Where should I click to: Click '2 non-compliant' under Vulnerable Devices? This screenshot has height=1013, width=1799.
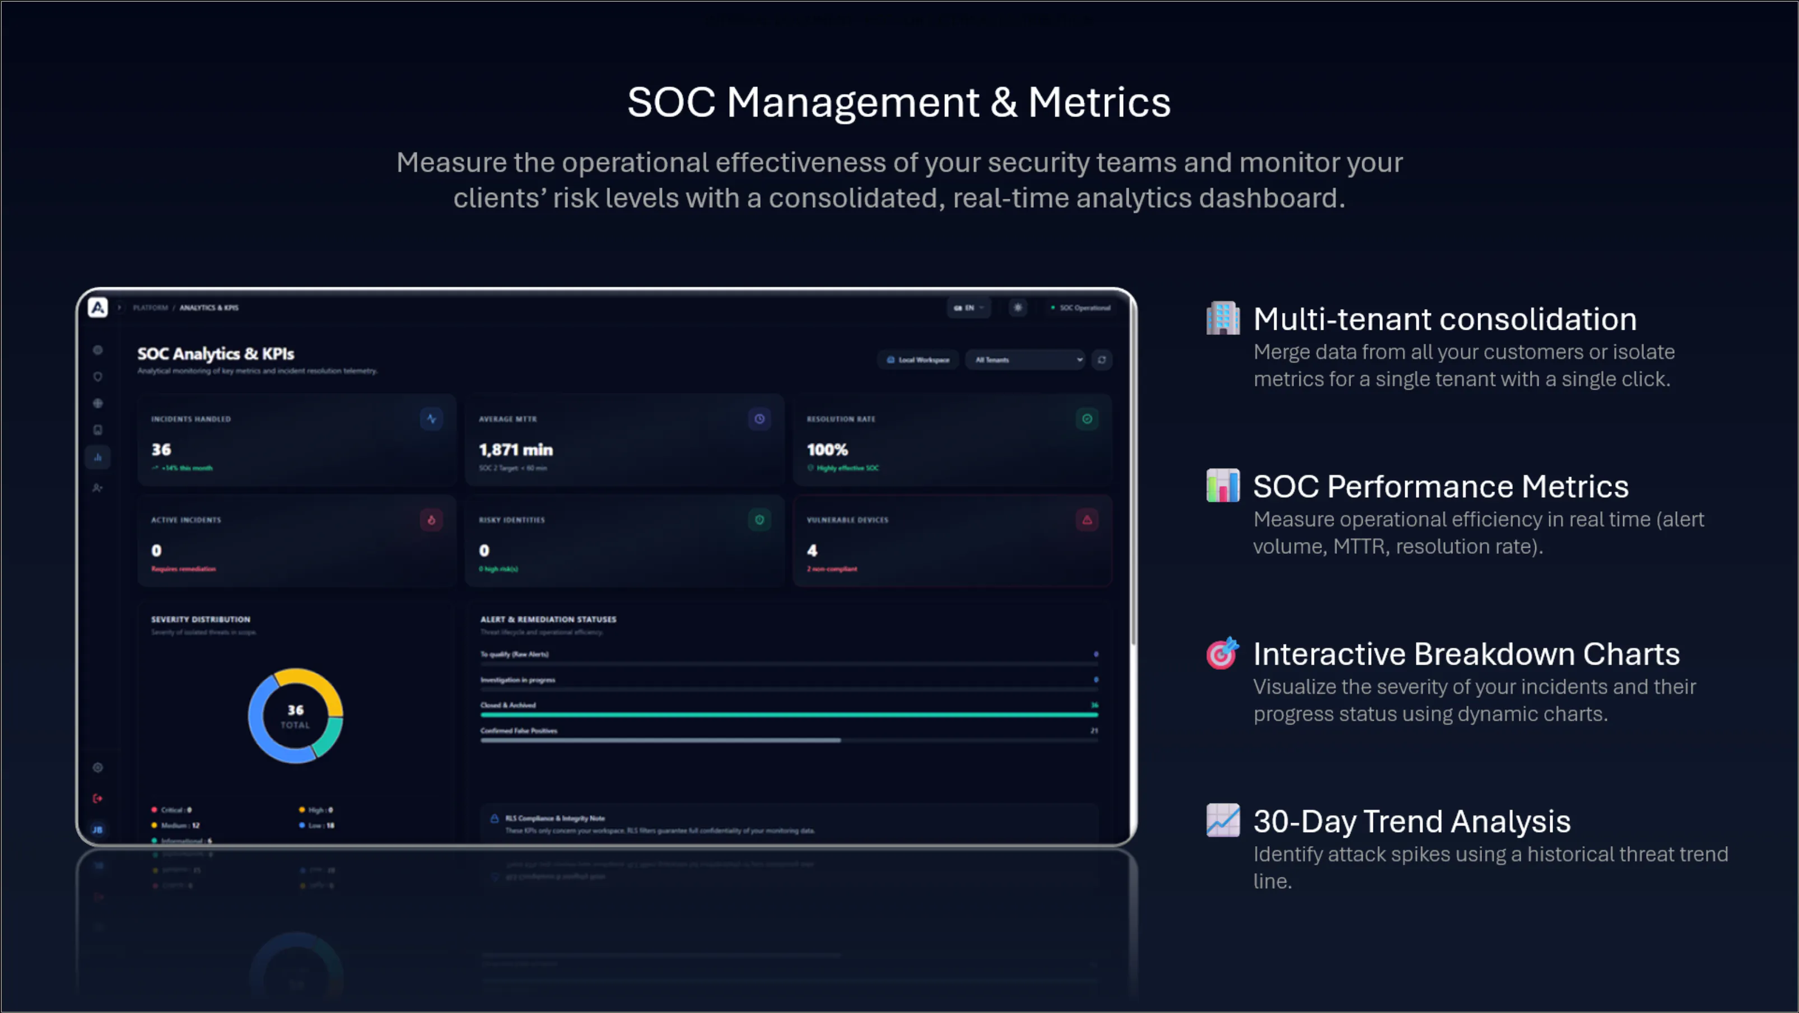[832, 569]
